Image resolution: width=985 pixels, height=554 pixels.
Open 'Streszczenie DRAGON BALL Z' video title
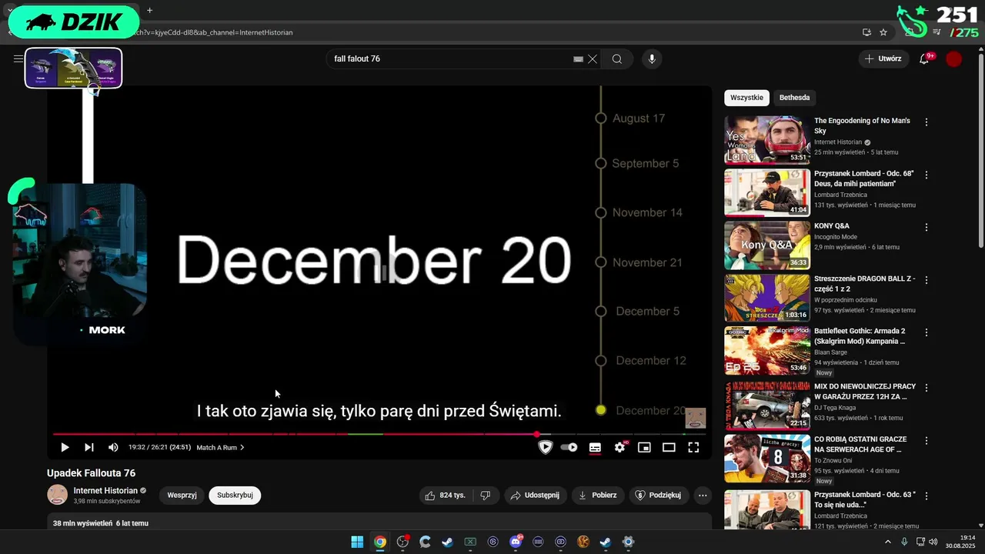point(865,283)
